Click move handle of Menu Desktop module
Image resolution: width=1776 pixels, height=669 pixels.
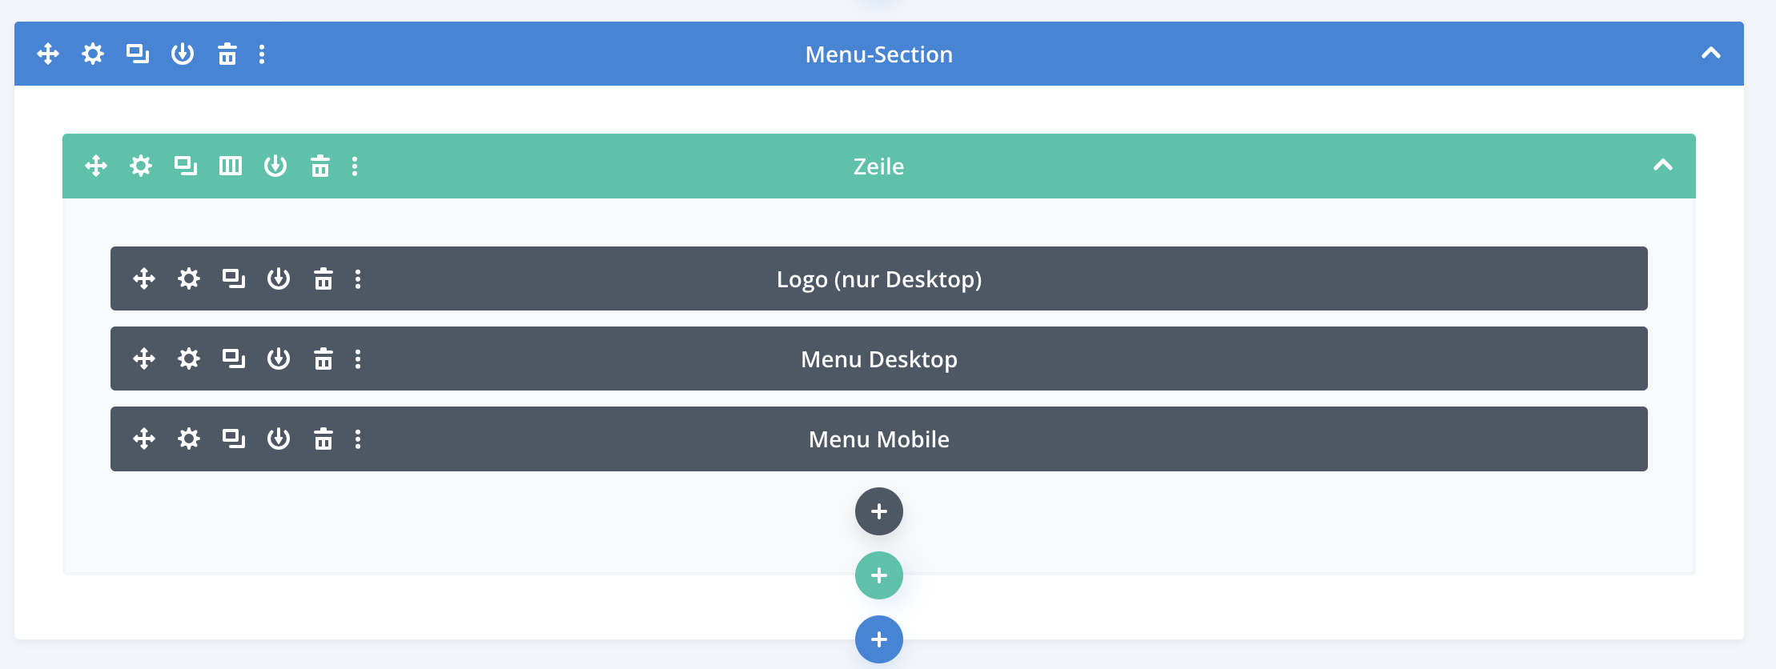tap(144, 359)
